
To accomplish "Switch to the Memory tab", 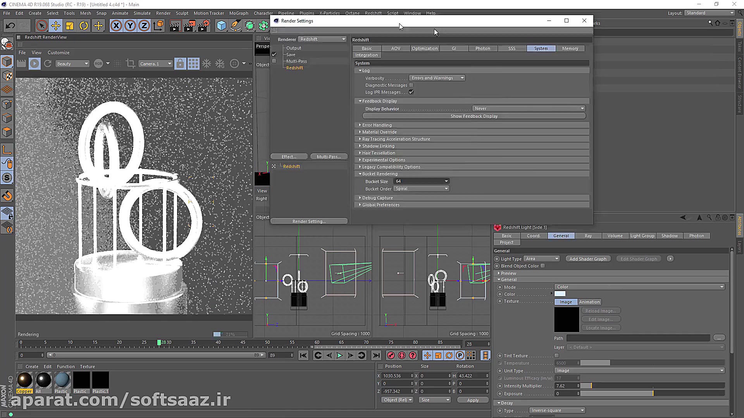I will (570, 48).
